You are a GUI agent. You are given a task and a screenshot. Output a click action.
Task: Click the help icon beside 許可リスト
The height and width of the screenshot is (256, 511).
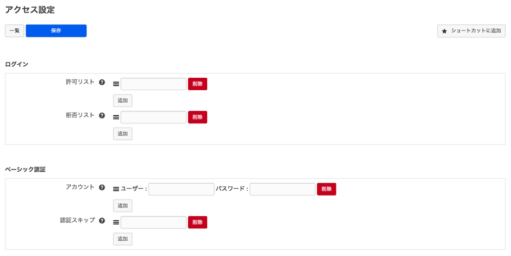coord(102,82)
